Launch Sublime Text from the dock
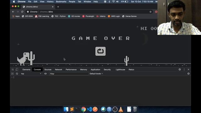 click(x=72, y=109)
